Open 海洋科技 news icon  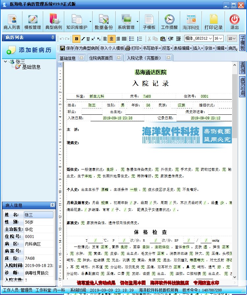pyautogui.click(x=191, y=22)
